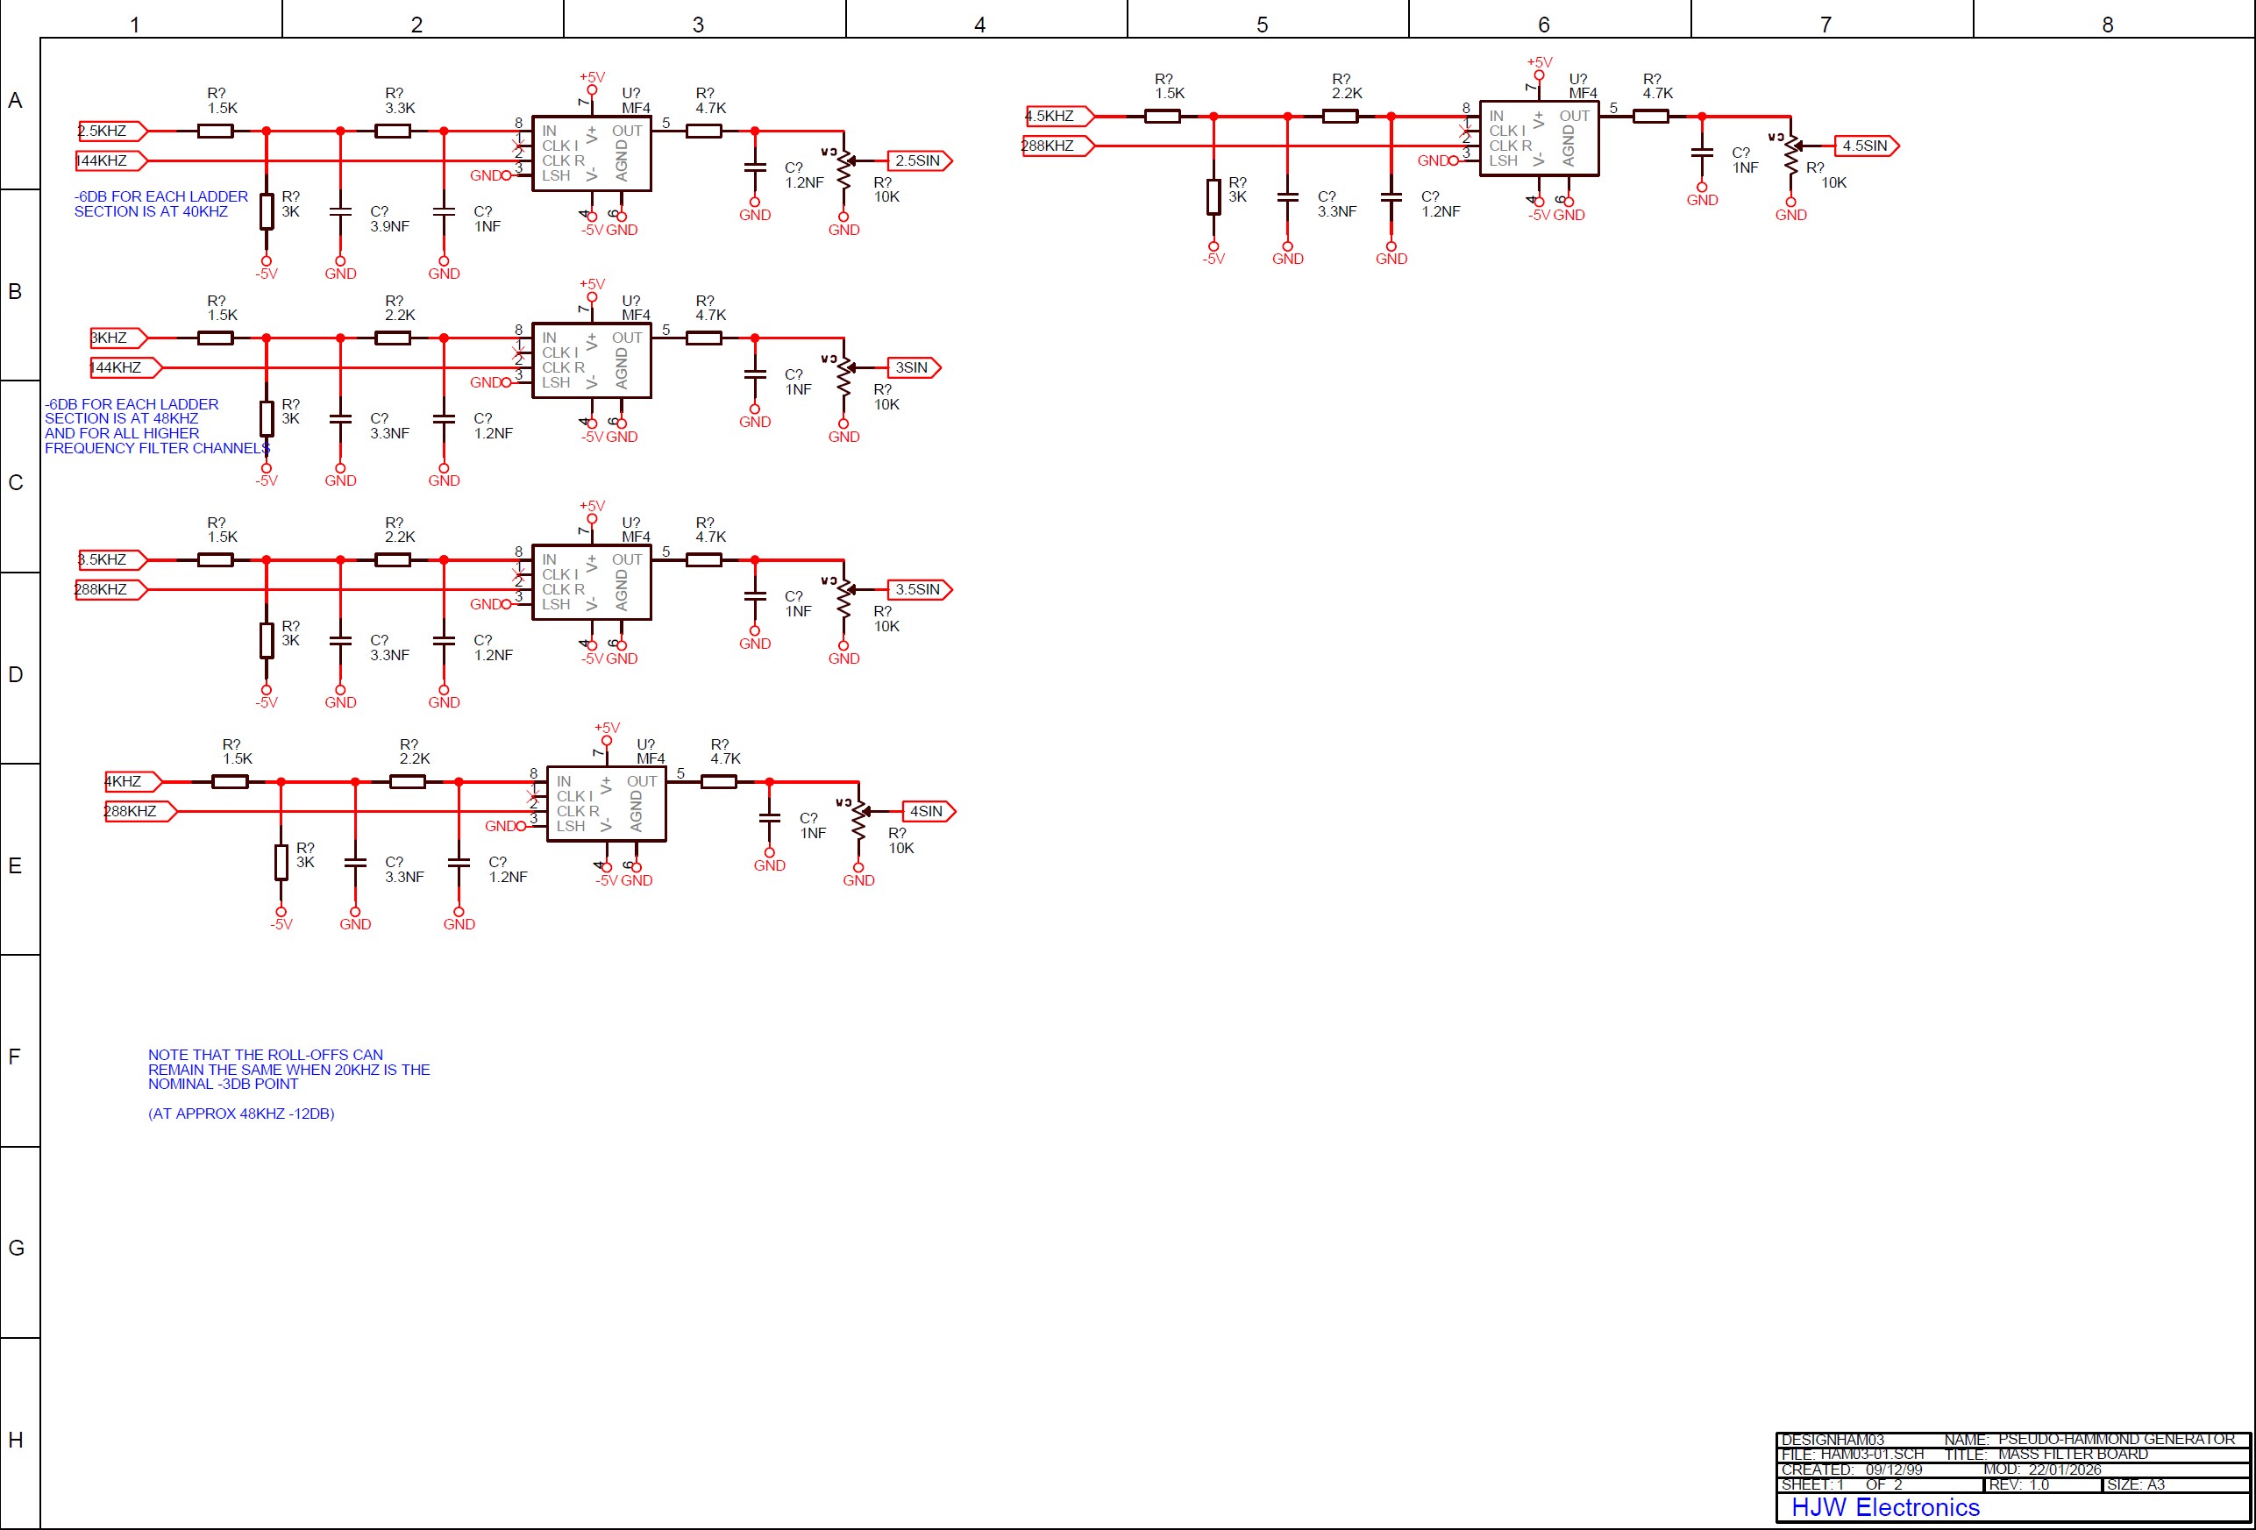Select the 3.5SIN output port

point(918,590)
